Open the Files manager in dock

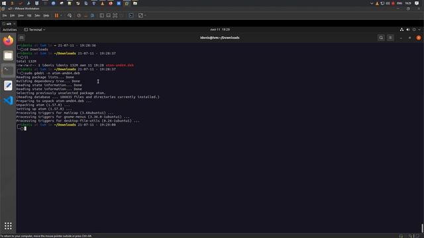(x=8, y=56)
